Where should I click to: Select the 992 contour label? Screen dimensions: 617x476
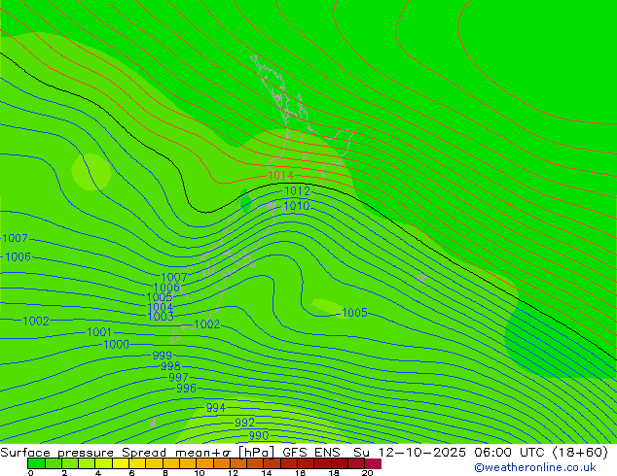click(244, 423)
